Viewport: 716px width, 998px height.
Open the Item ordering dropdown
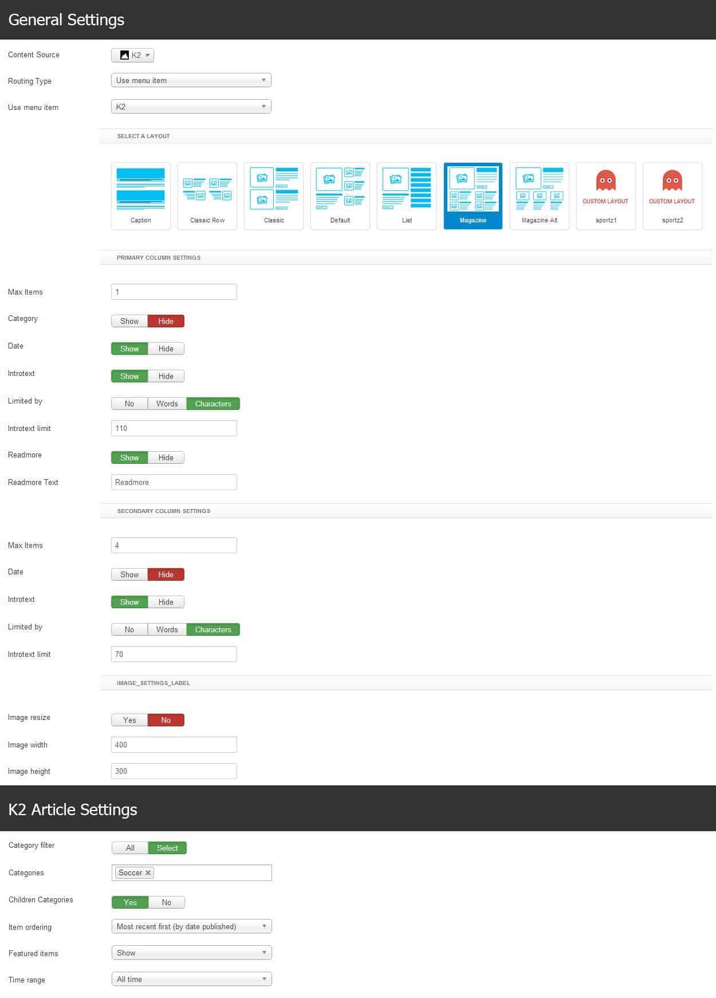tap(191, 926)
